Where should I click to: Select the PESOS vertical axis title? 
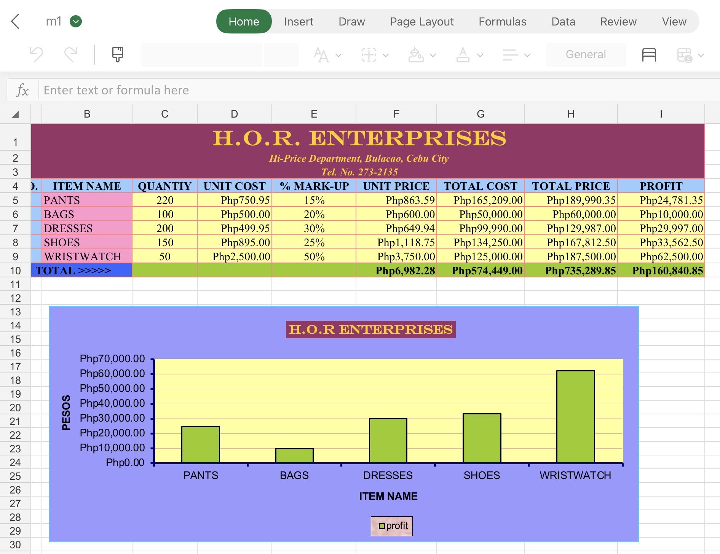coord(66,412)
